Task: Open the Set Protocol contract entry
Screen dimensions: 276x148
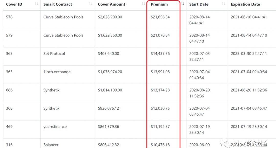Action: click(x=54, y=54)
